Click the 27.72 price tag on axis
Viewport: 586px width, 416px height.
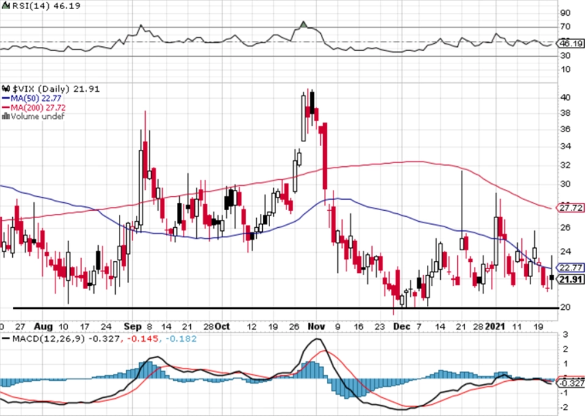(571, 208)
